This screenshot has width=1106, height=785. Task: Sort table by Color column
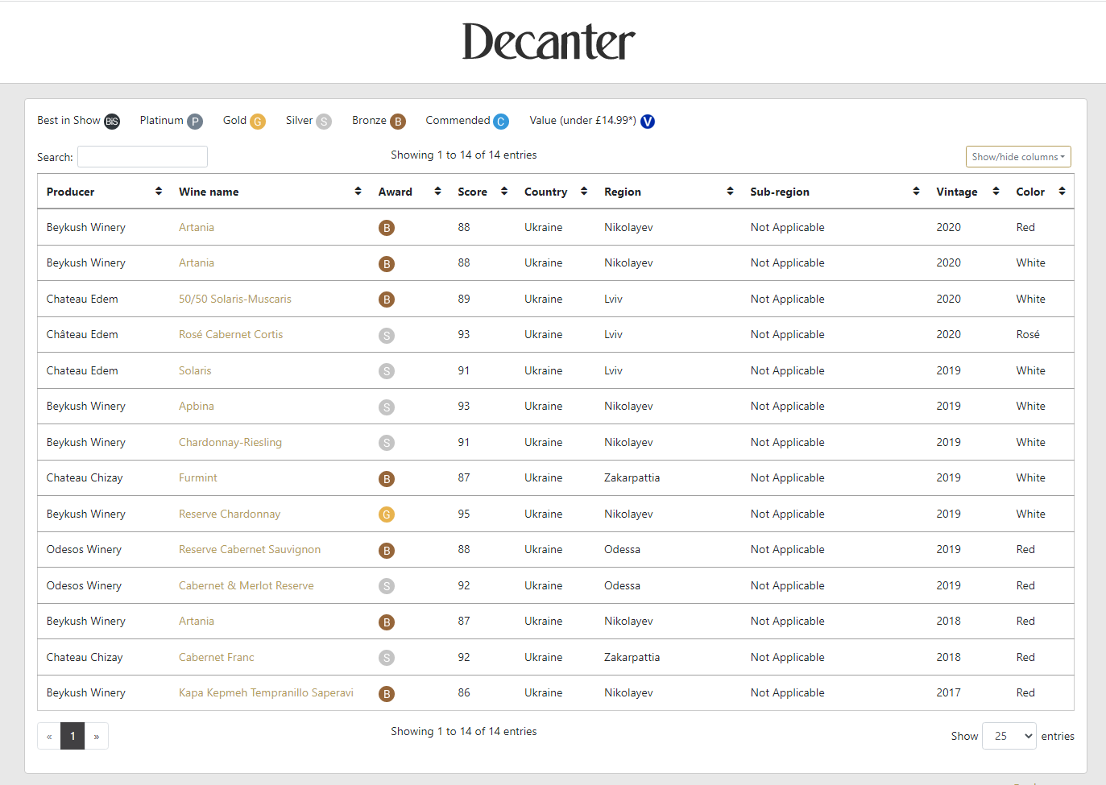pyautogui.click(x=1041, y=192)
